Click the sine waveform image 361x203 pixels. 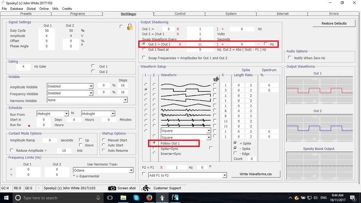[186, 85]
